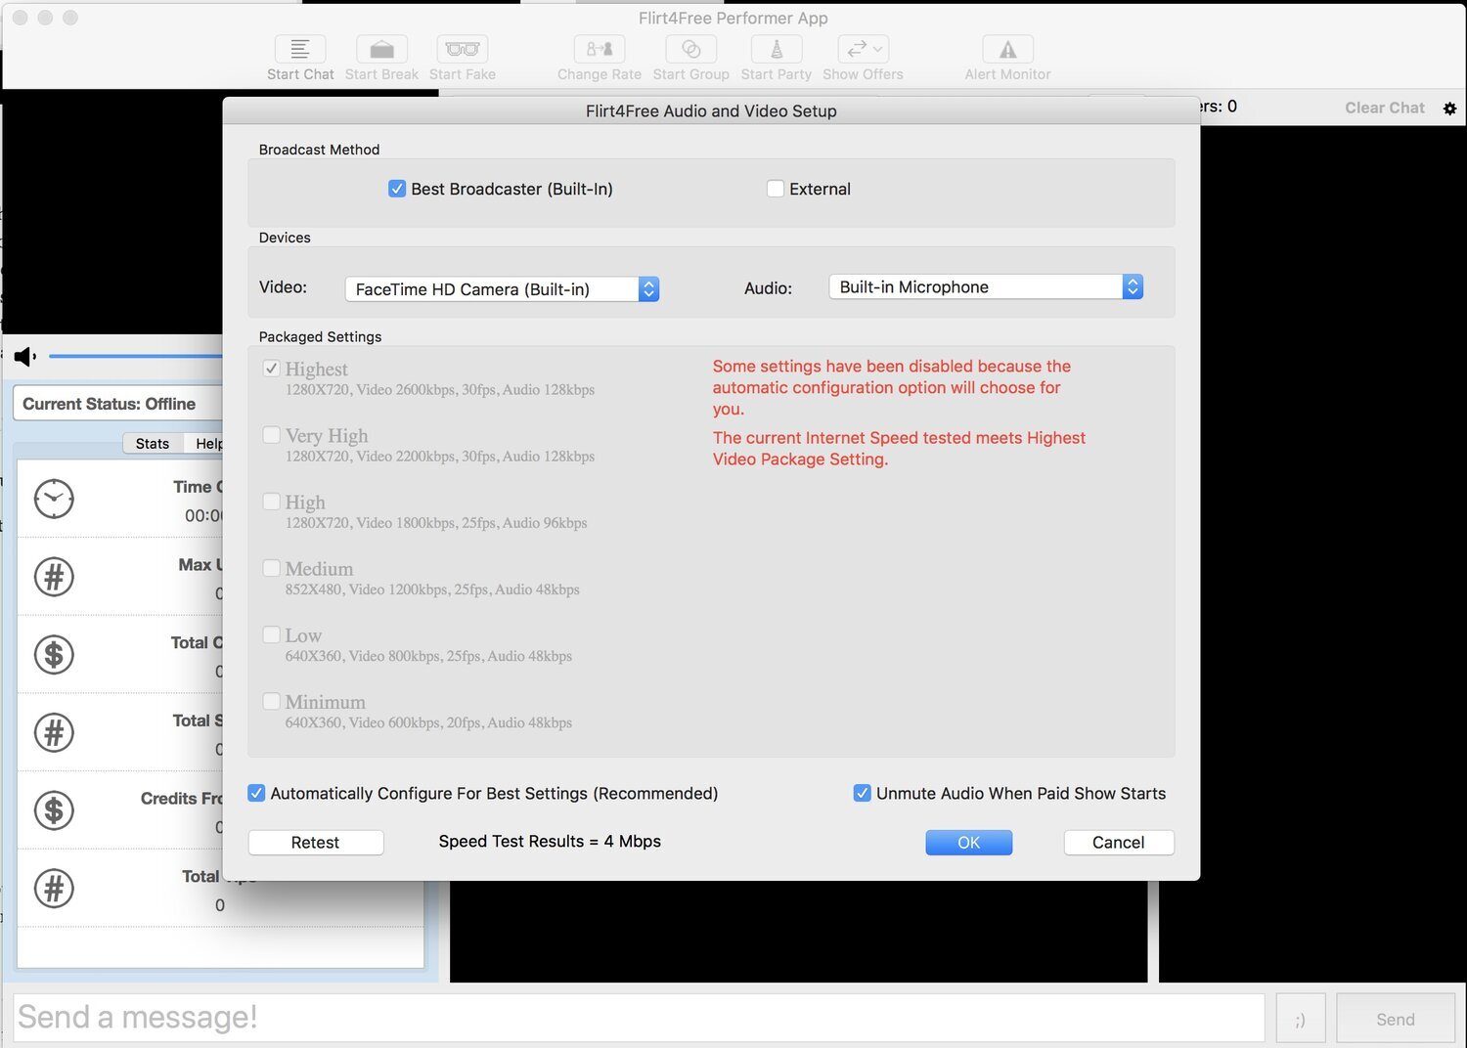This screenshot has width=1467, height=1048.
Task: Click the Start Party toolbar icon
Action: pyautogui.click(x=776, y=49)
